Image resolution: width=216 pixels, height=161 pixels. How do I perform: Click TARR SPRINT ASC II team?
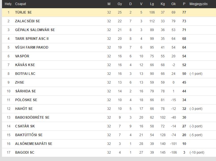click(32, 39)
